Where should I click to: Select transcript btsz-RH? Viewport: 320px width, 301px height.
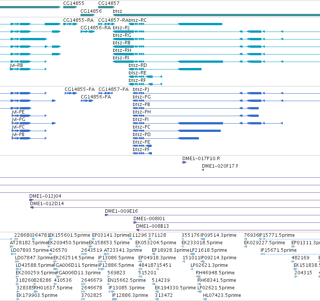pyautogui.click(x=122, y=50)
